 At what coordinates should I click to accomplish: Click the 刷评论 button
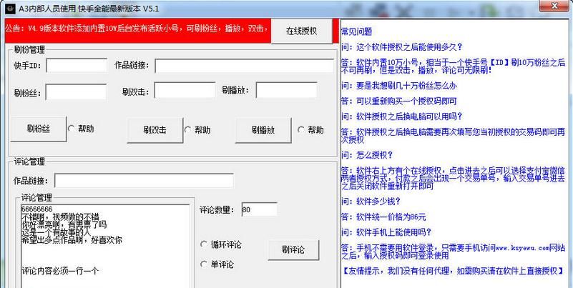coord(293,250)
